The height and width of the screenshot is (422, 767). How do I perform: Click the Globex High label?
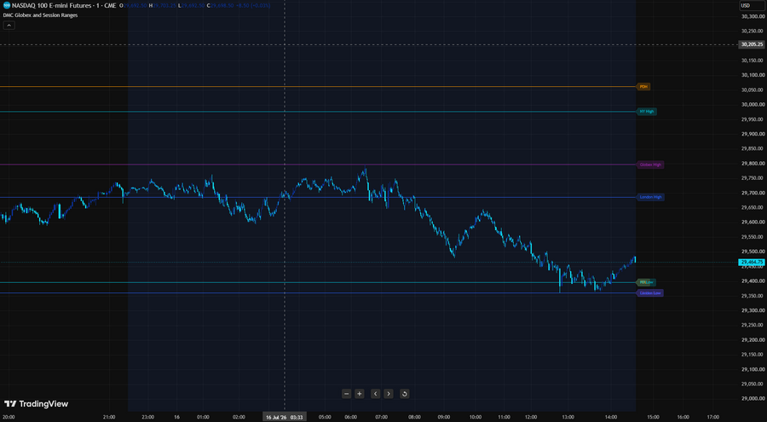(650, 165)
